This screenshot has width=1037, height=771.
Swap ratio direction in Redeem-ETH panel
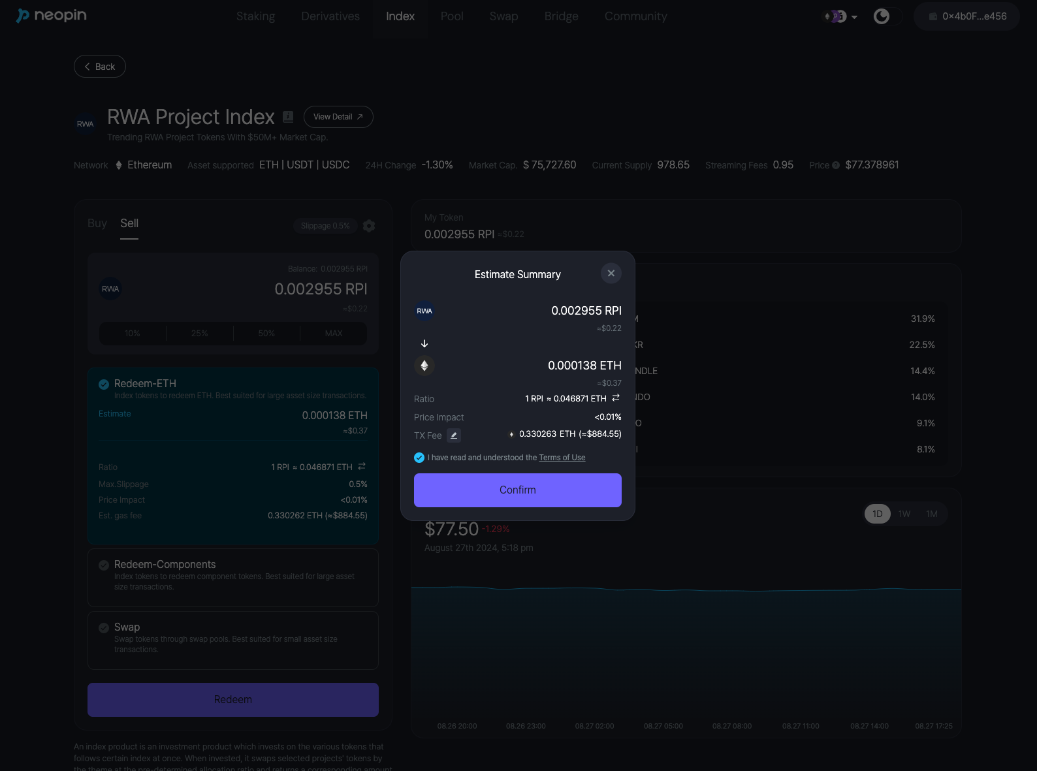click(x=362, y=467)
